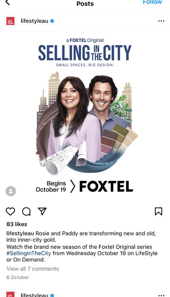Share post with paper plane icon
The width and height of the screenshot is (170, 297).
pos(42,211)
